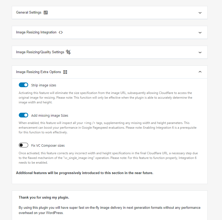222x220 pixels.
Task: Expand General Settings with its chevron arrow
Action: click(200, 13)
